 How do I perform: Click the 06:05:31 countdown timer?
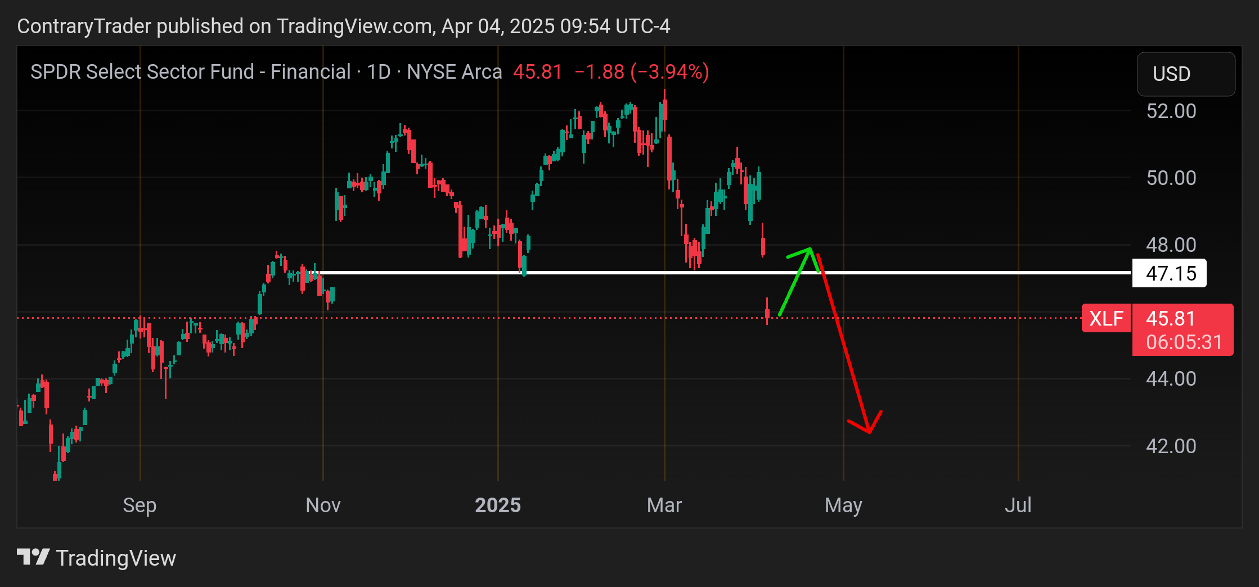(x=1184, y=342)
